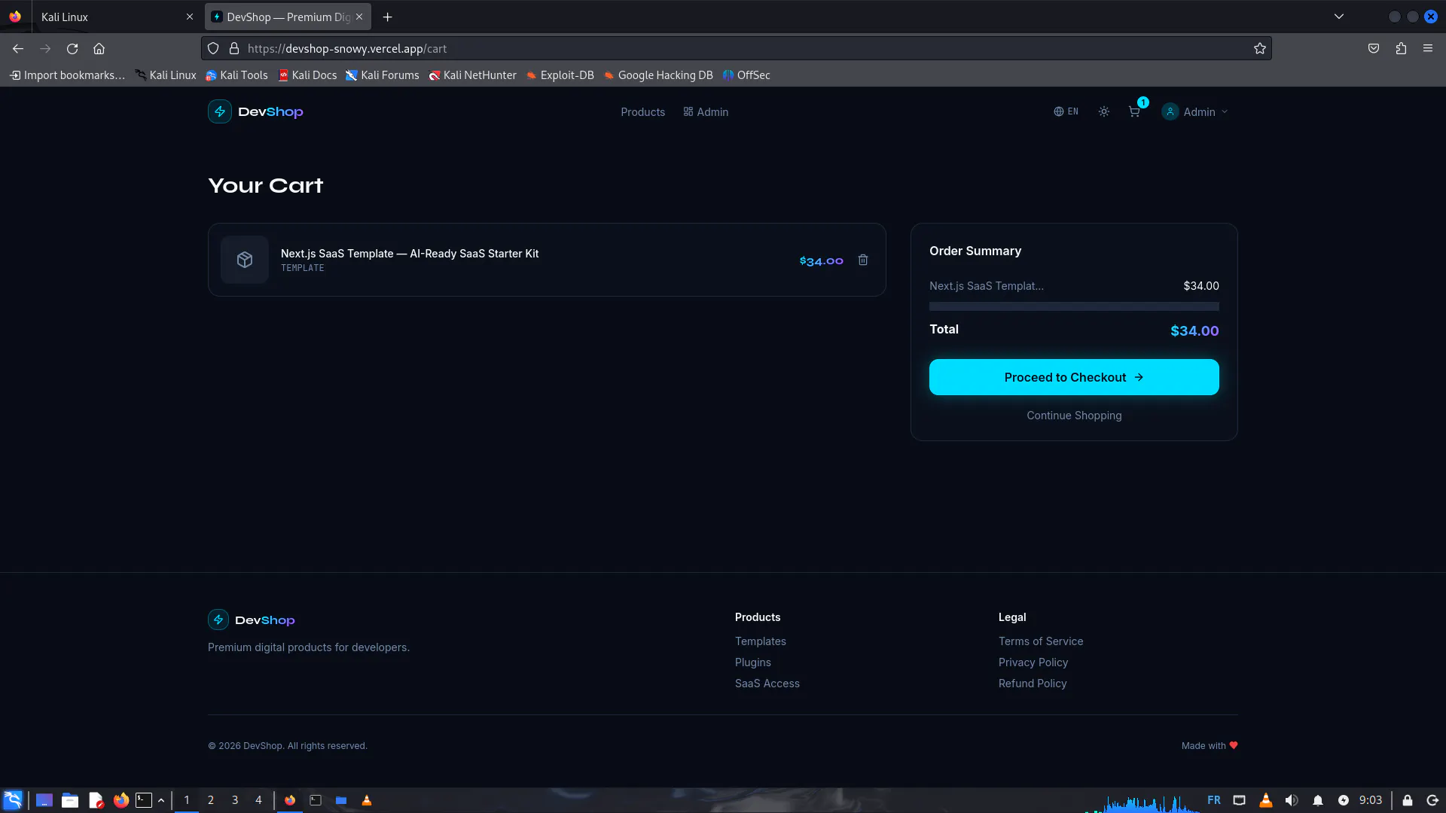This screenshot has height=813, width=1446.
Task: Close the Kali Linux browser tab
Action: [190, 17]
